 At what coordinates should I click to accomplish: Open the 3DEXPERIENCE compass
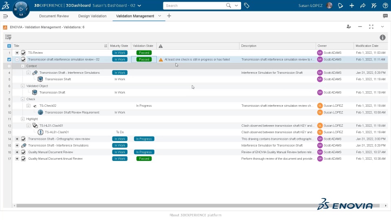click(x=21, y=9)
